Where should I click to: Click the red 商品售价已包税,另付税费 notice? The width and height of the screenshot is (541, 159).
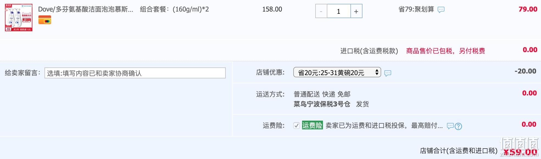[x=445, y=51]
